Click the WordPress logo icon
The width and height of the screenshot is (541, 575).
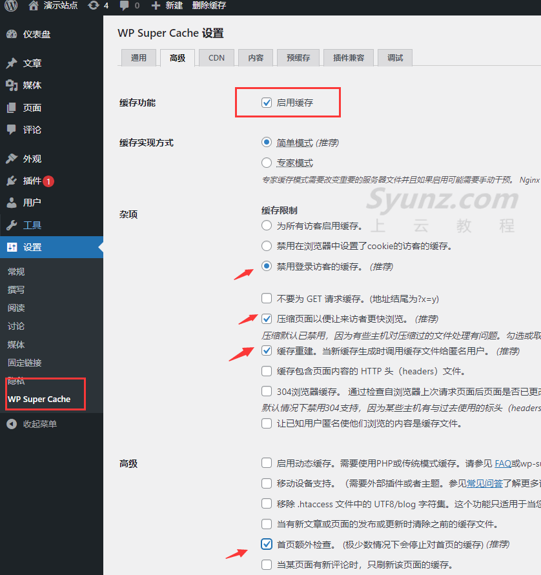click(x=11, y=5)
